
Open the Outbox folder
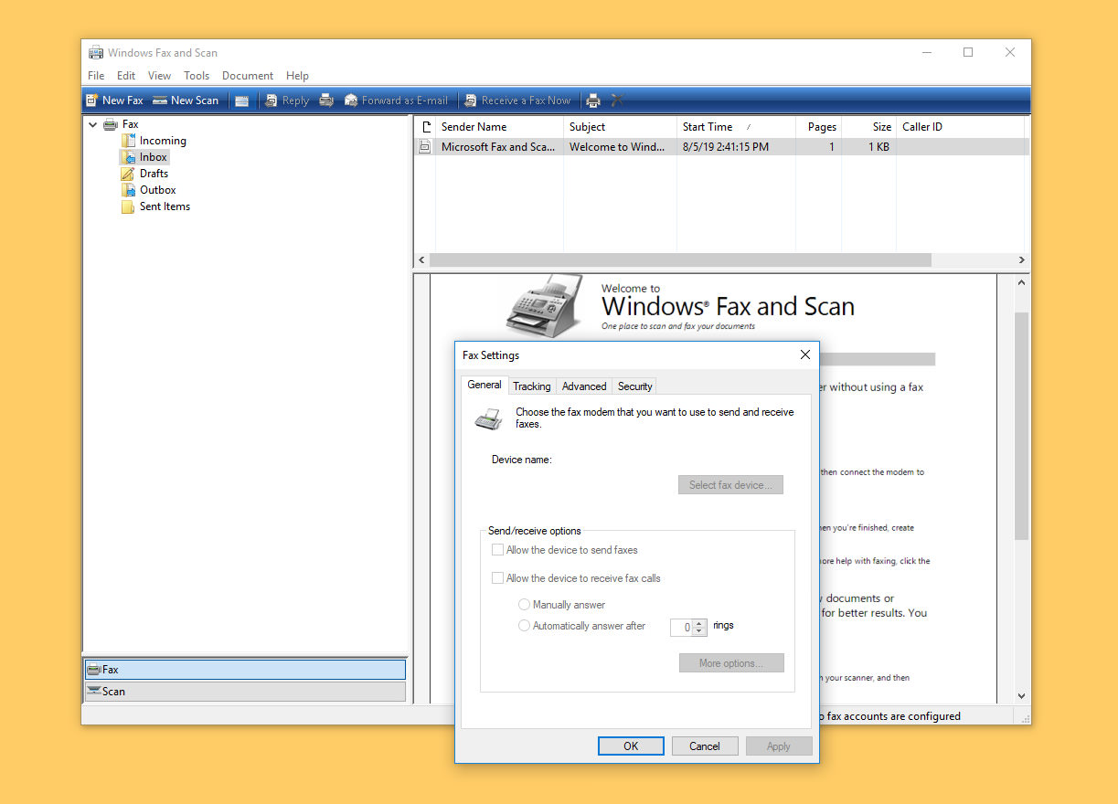point(155,189)
